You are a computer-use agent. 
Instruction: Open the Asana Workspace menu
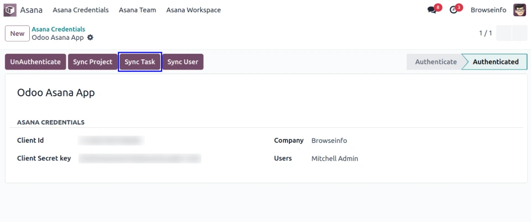(194, 10)
